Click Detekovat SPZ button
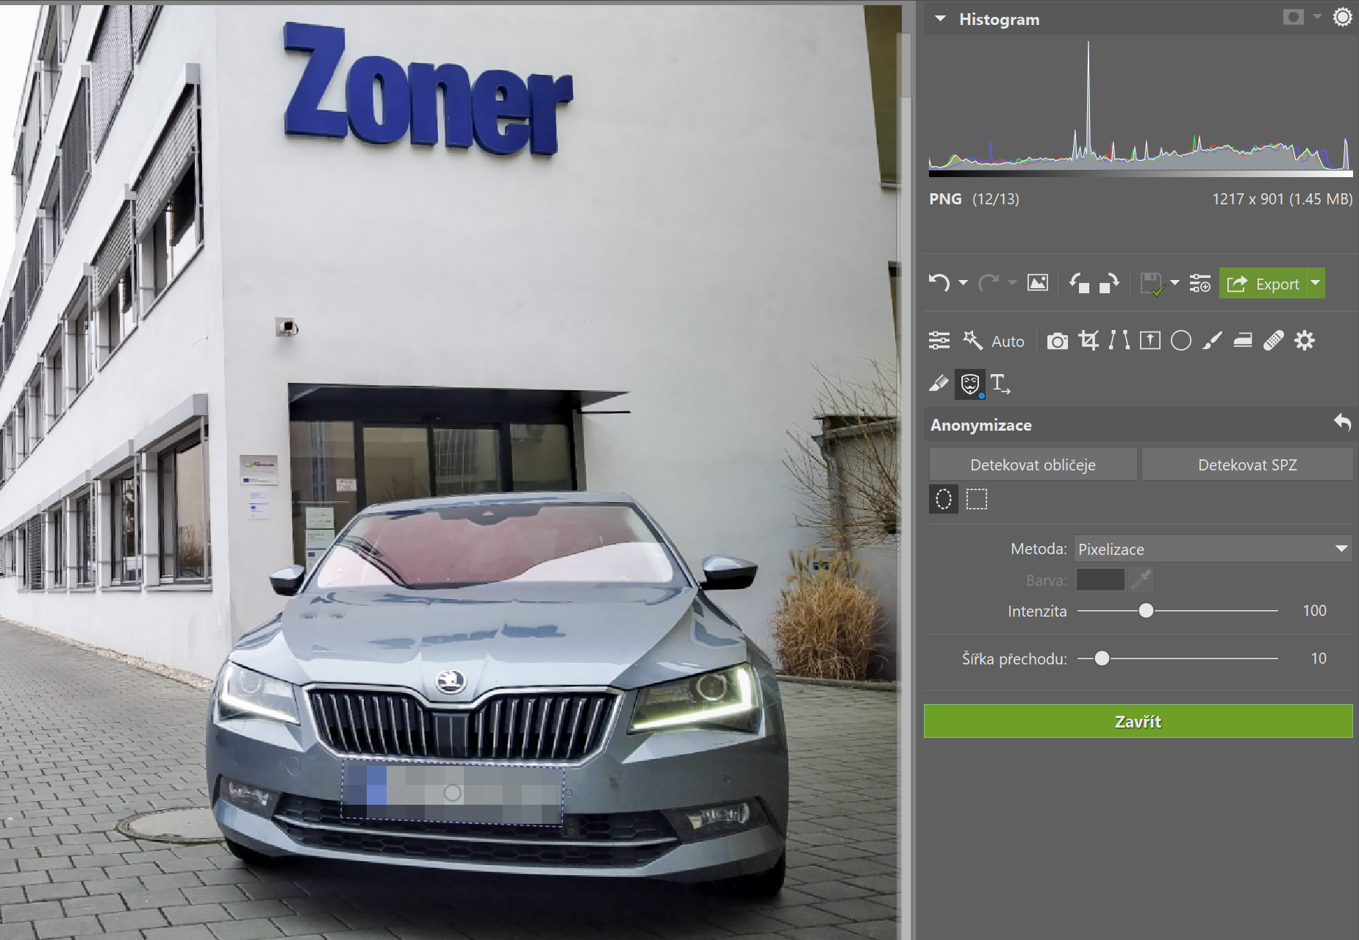1359x940 pixels. pos(1247,464)
